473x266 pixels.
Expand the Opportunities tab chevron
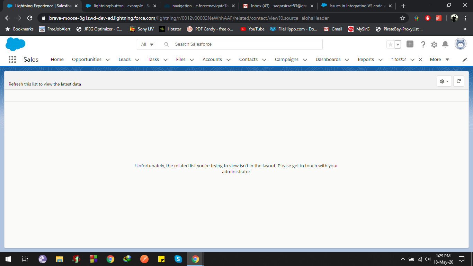click(108, 60)
